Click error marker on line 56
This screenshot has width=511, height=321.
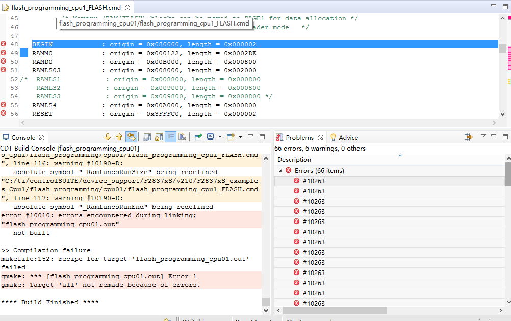(x=3, y=113)
